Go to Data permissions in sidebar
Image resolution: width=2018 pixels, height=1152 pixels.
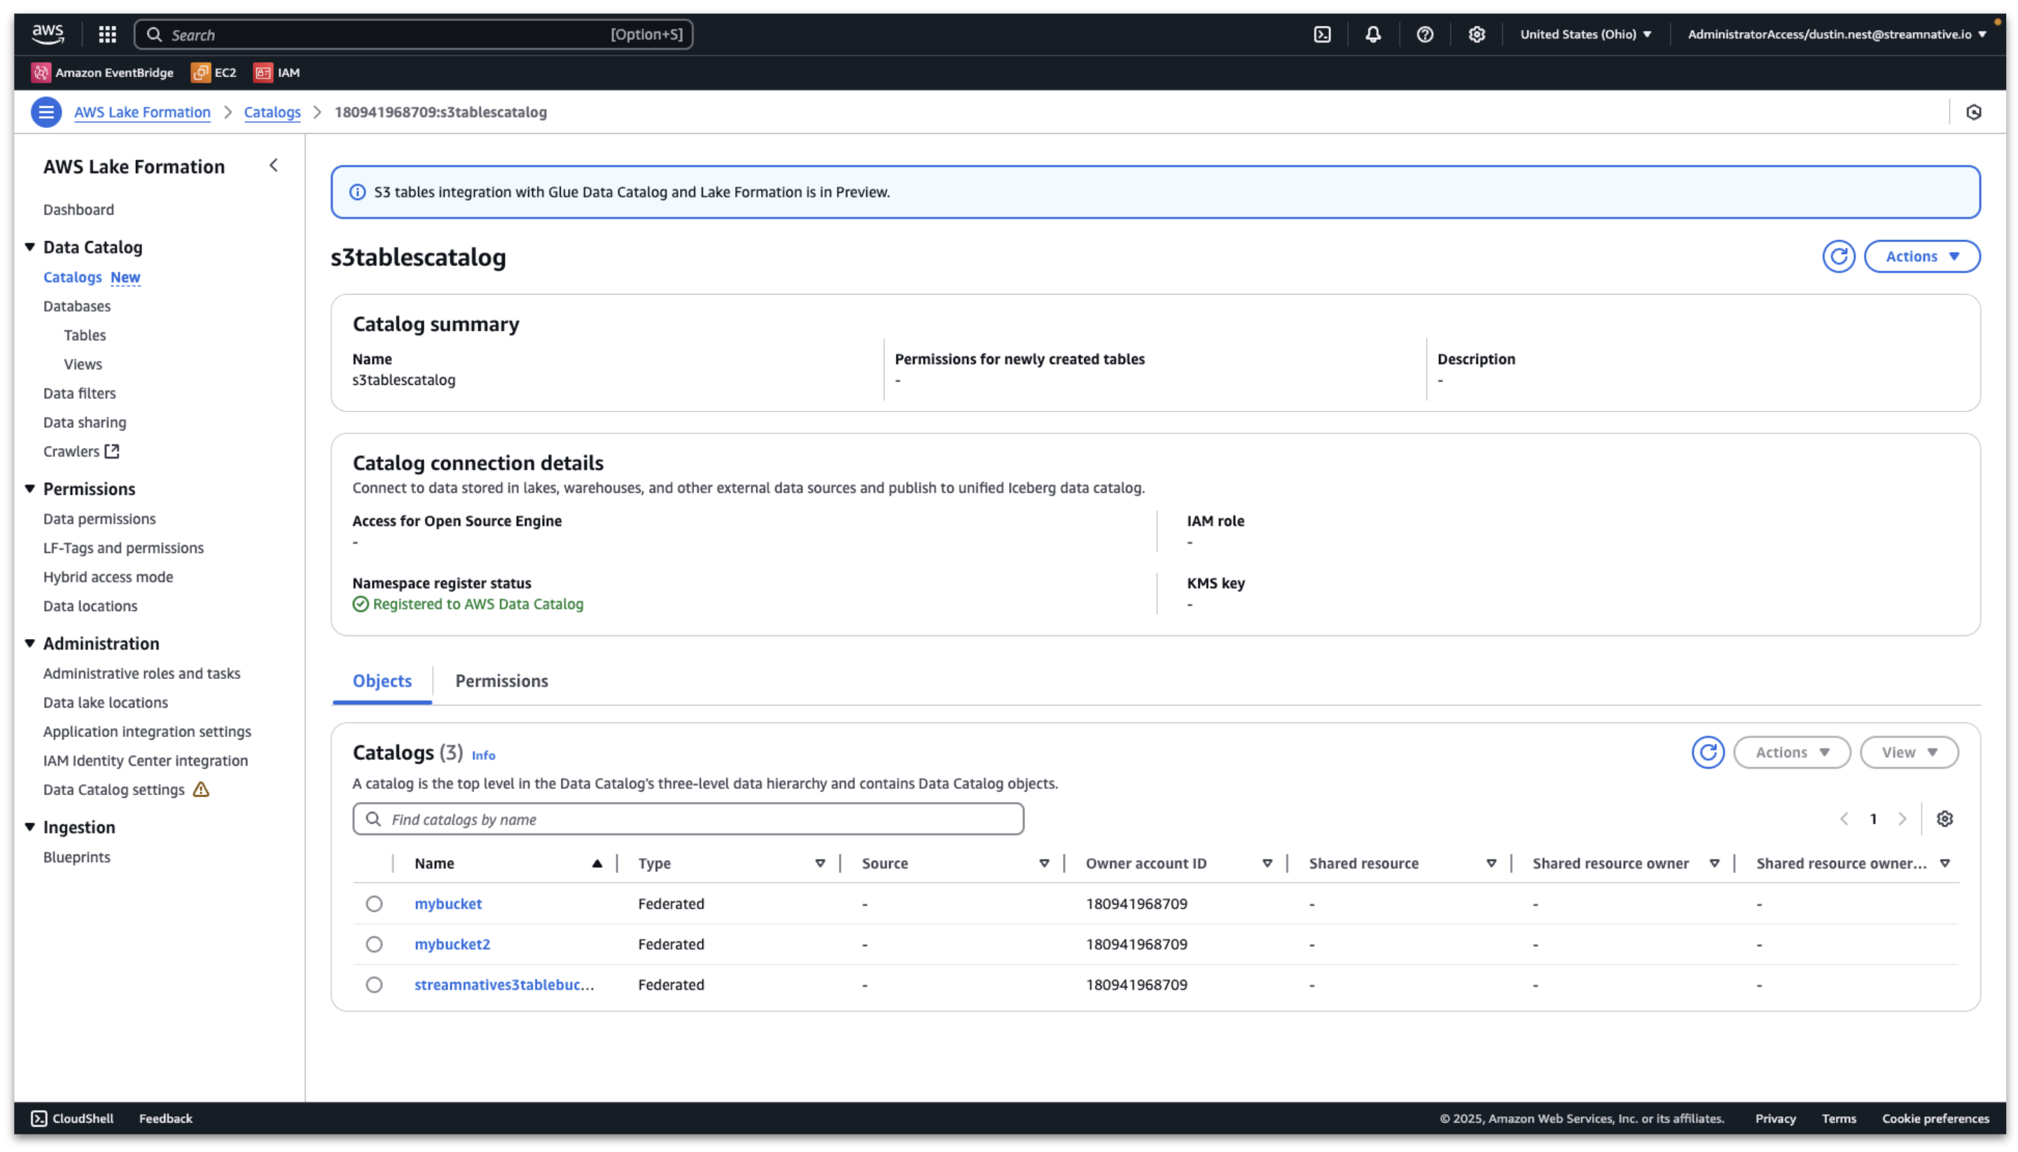tap(99, 518)
